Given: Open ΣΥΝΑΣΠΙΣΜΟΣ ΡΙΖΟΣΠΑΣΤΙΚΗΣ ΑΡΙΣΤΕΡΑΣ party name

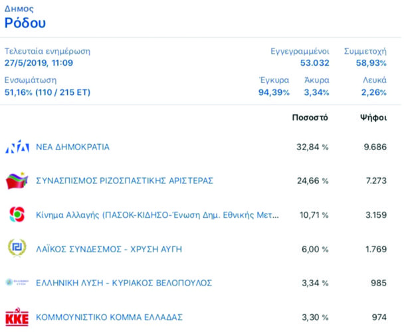Looking at the screenshot, I should point(124,181).
